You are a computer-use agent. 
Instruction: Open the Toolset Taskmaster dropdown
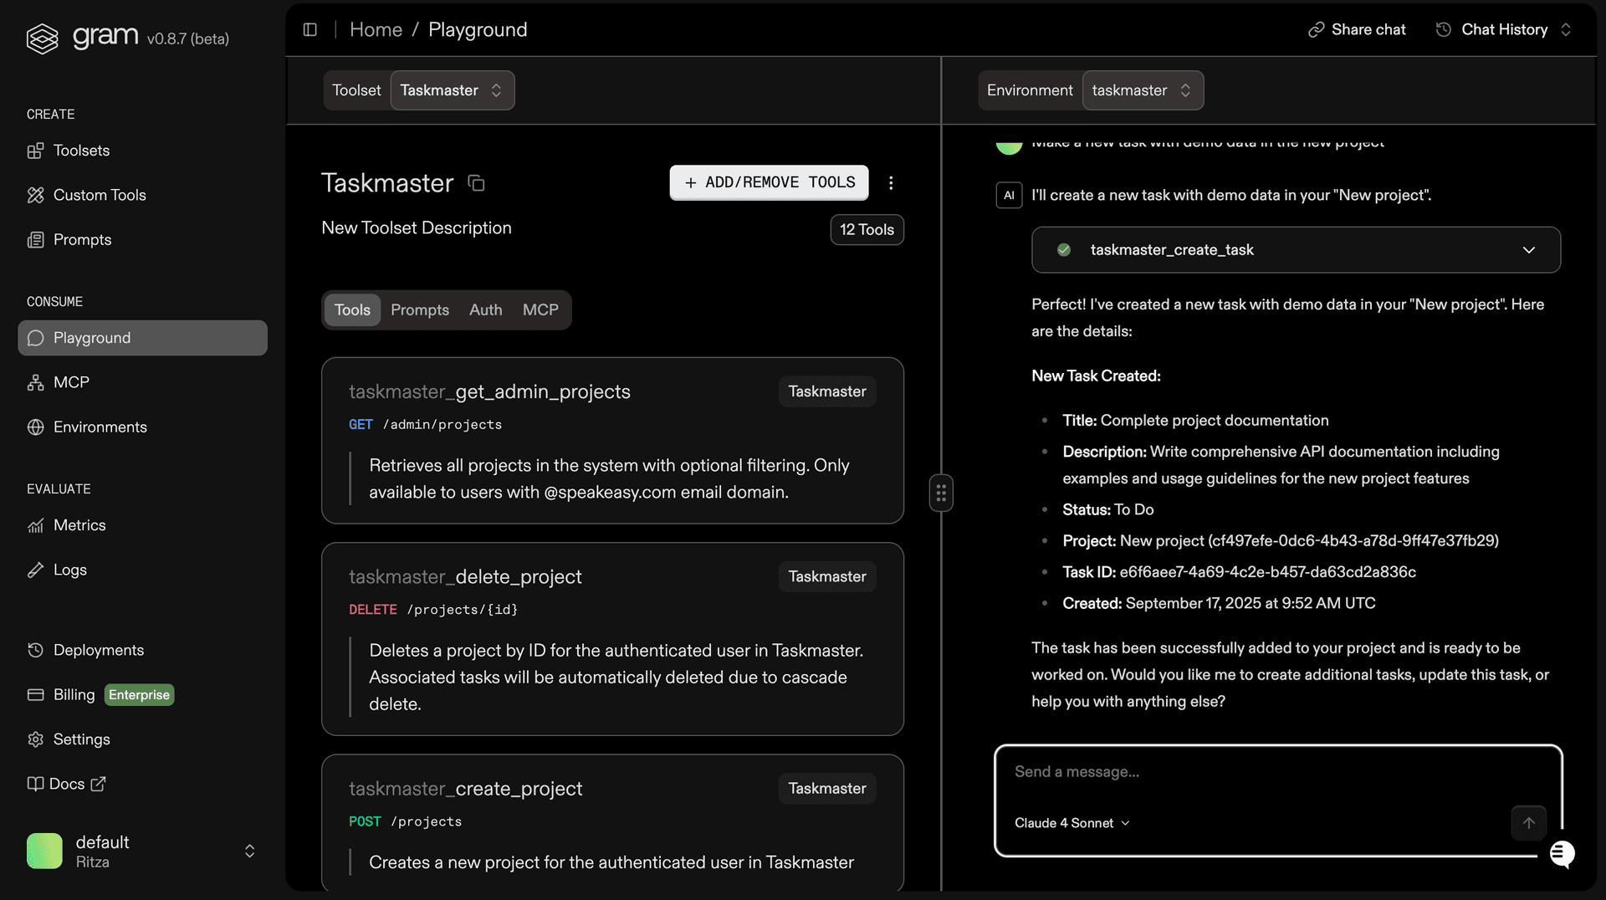point(452,90)
